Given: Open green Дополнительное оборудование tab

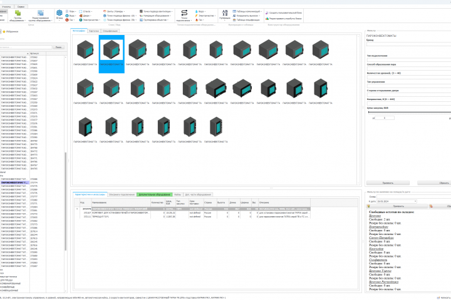Looking at the screenshot, I should [155, 194].
